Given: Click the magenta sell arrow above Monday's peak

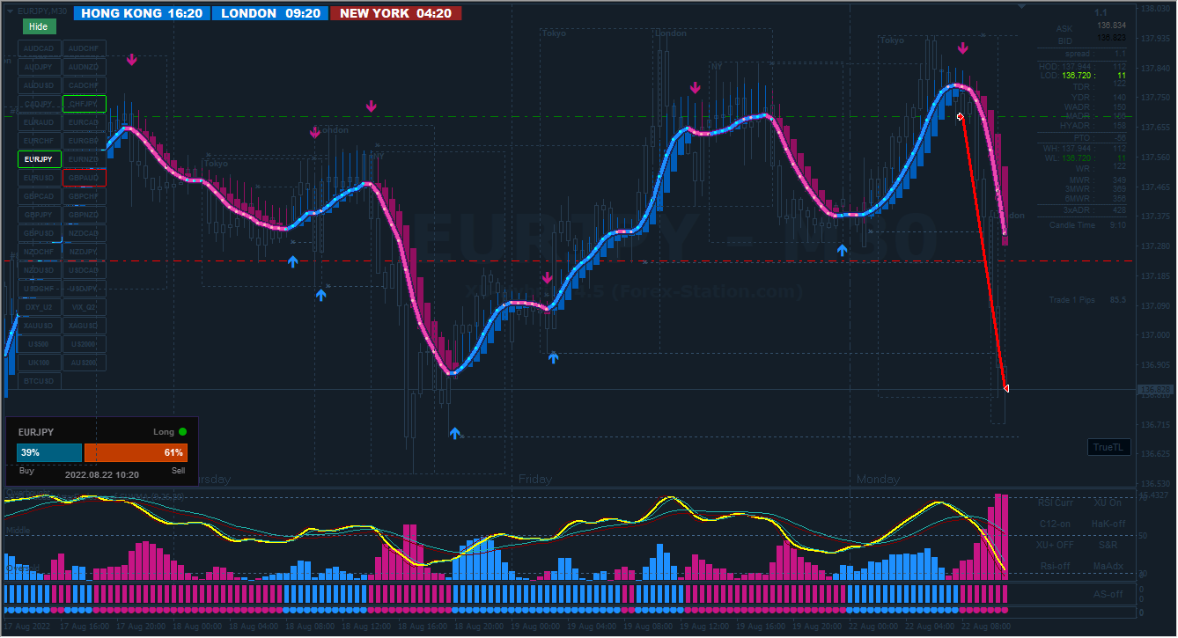Looking at the screenshot, I should click(963, 48).
